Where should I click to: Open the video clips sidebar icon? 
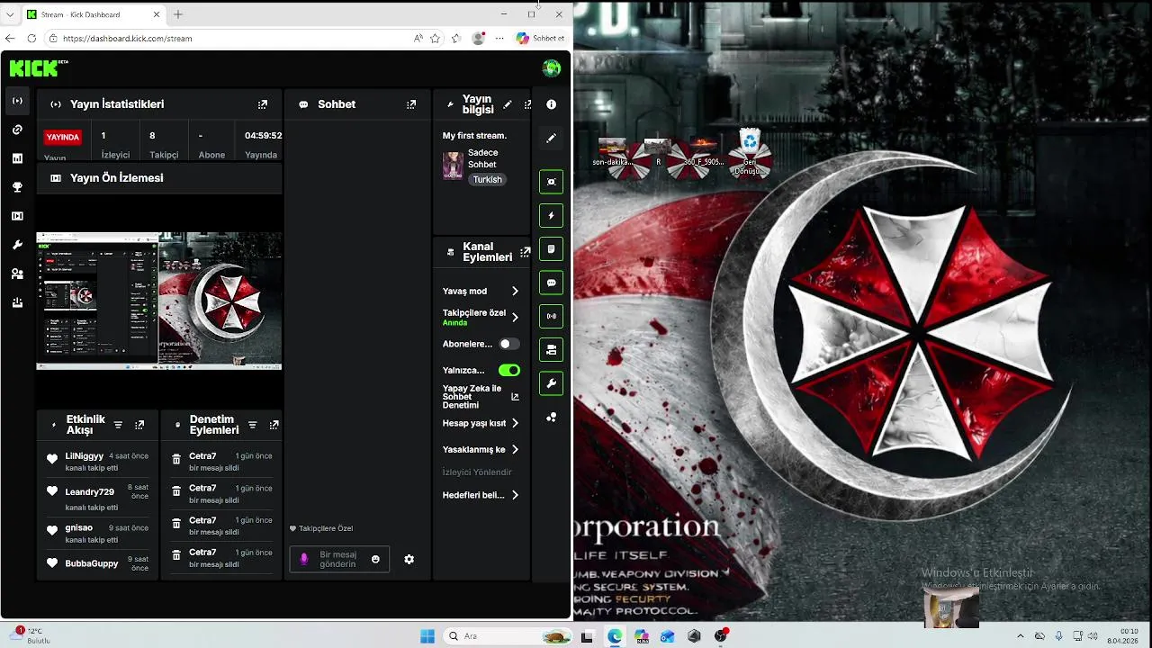[17, 216]
